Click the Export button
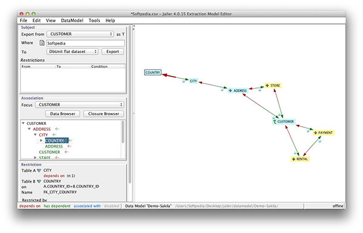363x233 pixels. coord(113,51)
